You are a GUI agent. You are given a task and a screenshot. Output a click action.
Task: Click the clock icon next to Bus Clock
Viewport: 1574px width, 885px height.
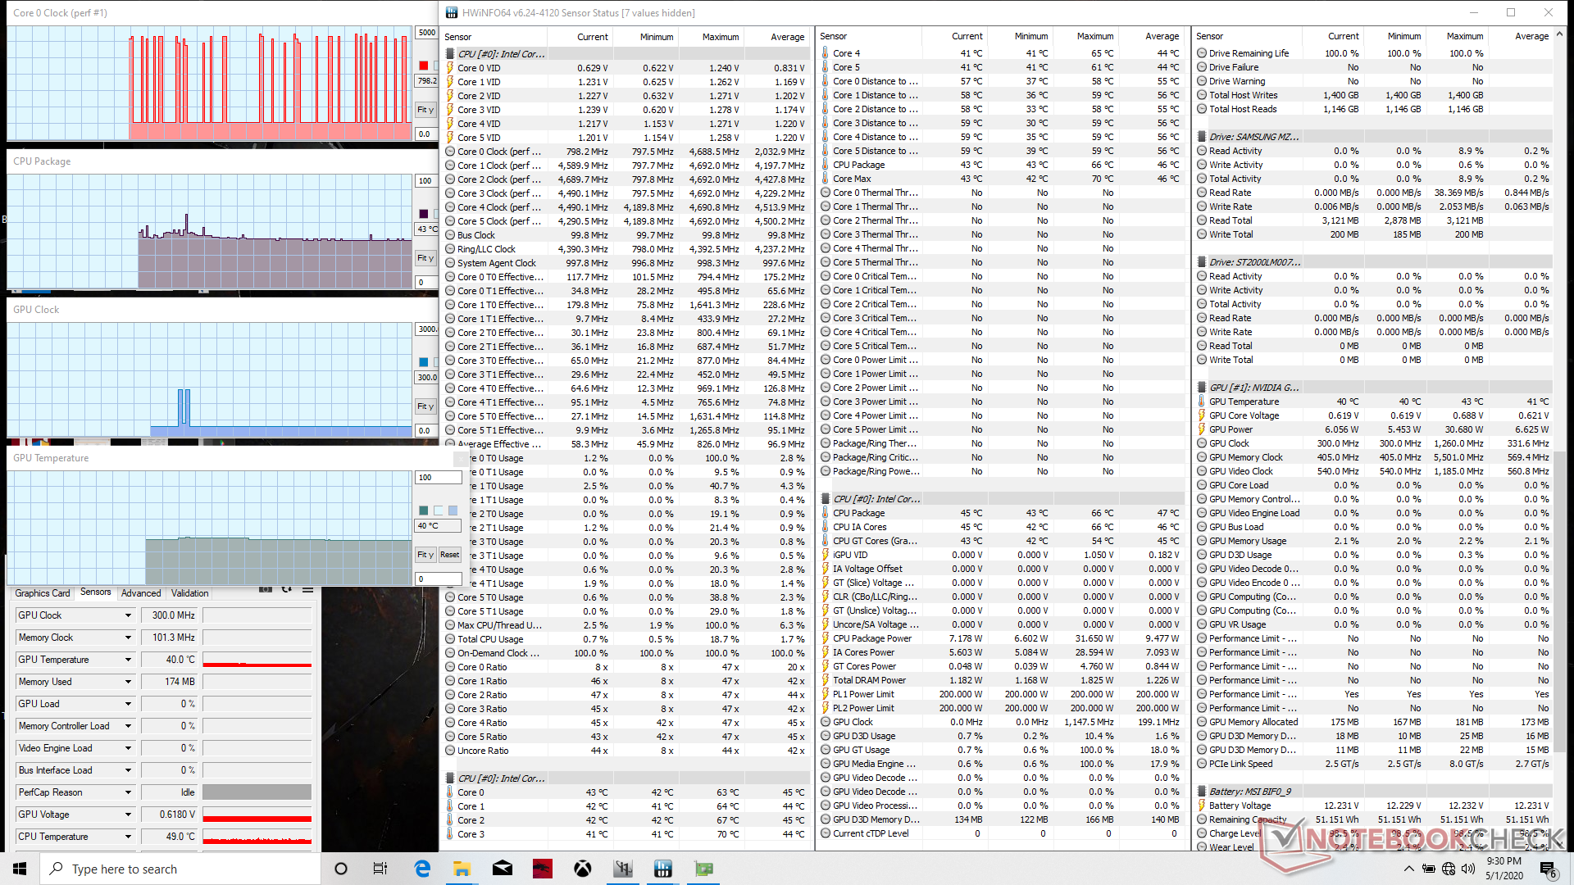pos(450,235)
